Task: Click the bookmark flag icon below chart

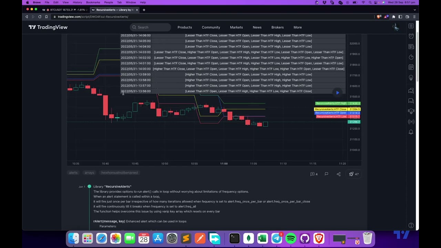Action: point(326,174)
